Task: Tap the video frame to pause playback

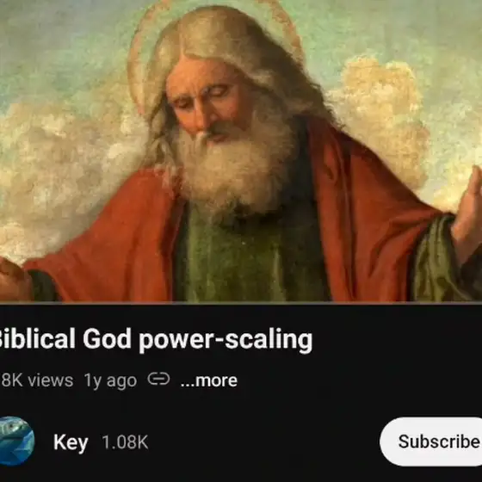Action: click(x=241, y=151)
